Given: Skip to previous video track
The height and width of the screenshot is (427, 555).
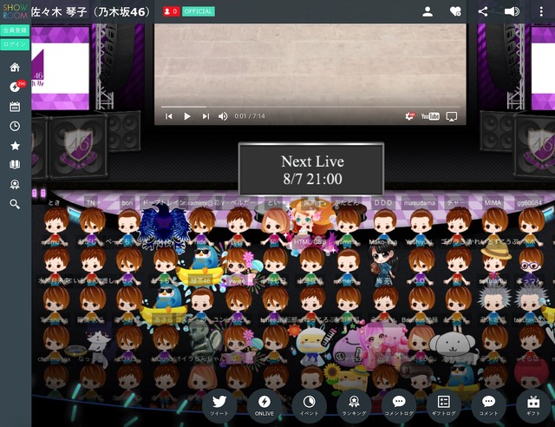Looking at the screenshot, I should coord(169,116).
